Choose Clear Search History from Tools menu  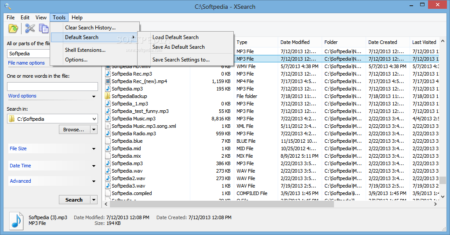(x=90, y=28)
